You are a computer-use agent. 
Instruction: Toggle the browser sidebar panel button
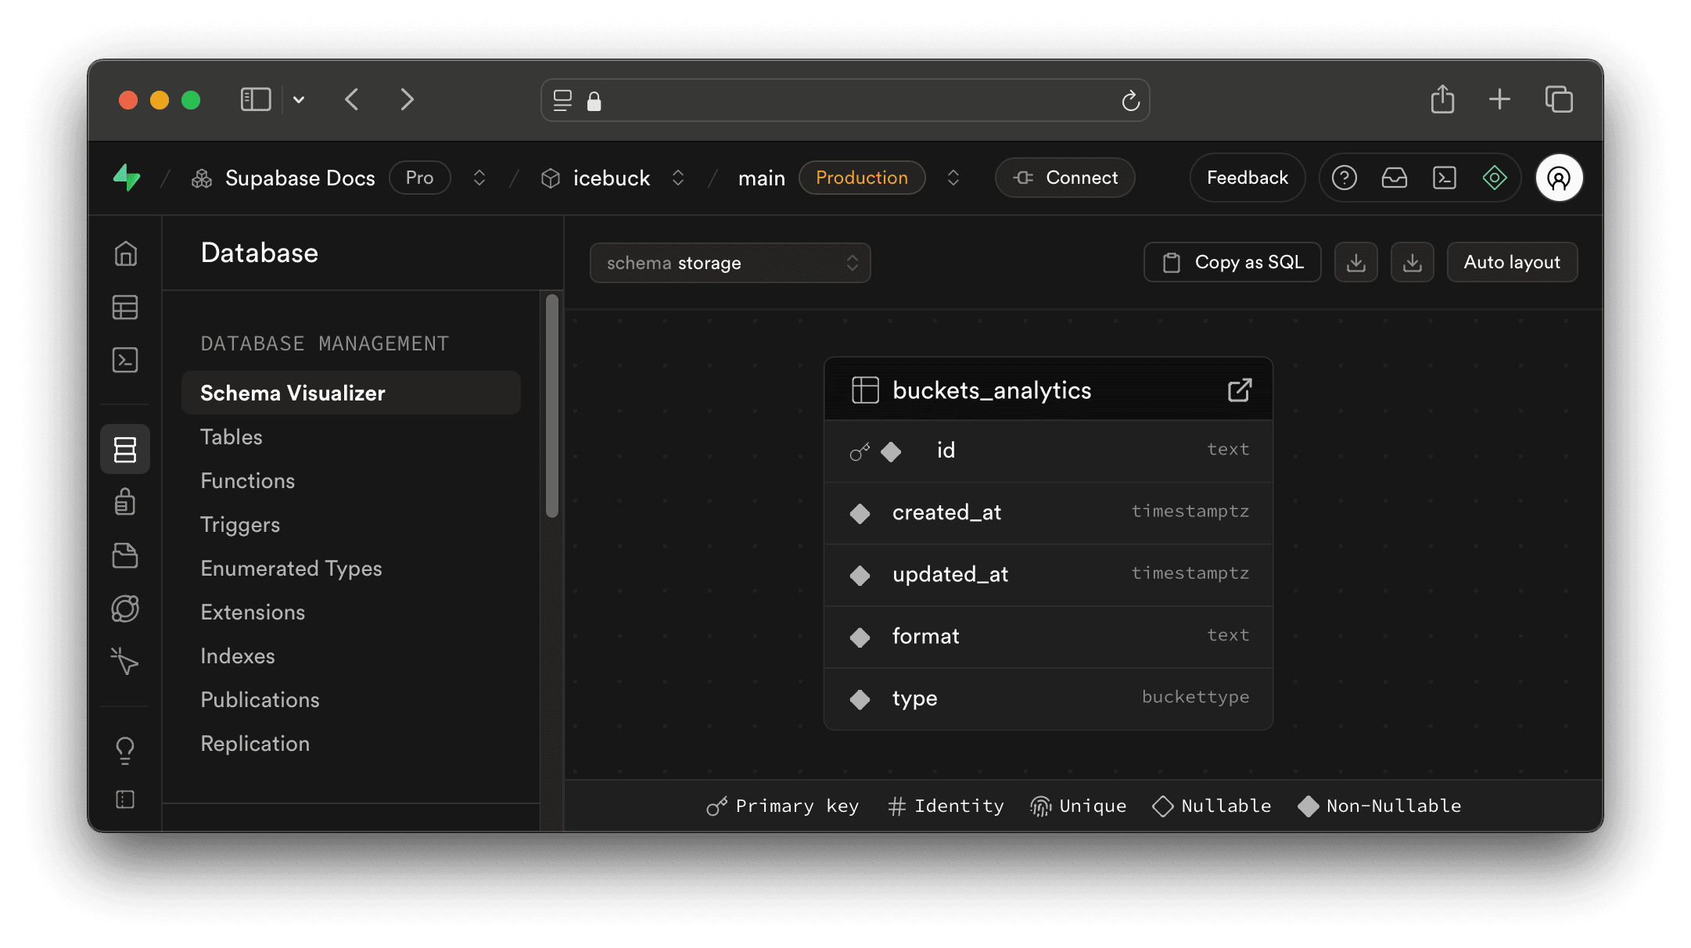(x=256, y=99)
